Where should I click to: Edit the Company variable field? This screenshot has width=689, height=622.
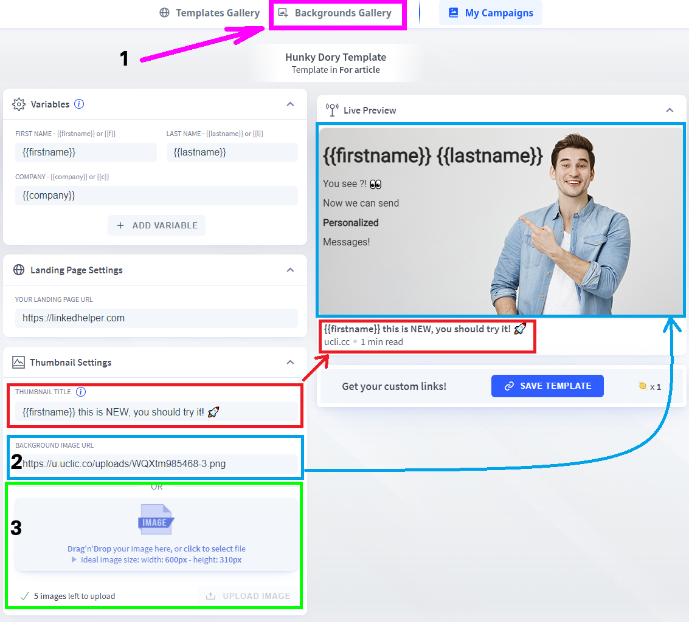click(156, 196)
